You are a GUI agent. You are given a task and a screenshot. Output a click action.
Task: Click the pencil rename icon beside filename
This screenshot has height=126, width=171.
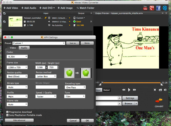point(46,18)
